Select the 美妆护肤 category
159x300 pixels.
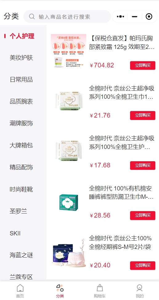pos(21,58)
